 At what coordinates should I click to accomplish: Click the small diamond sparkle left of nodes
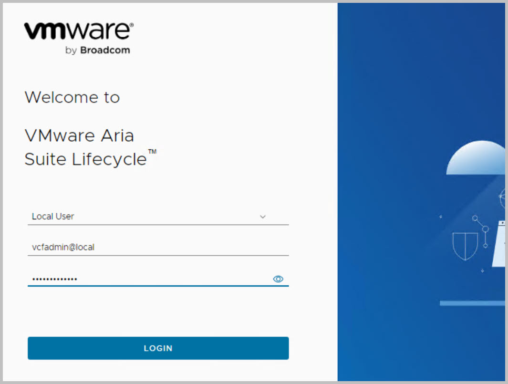click(440, 217)
